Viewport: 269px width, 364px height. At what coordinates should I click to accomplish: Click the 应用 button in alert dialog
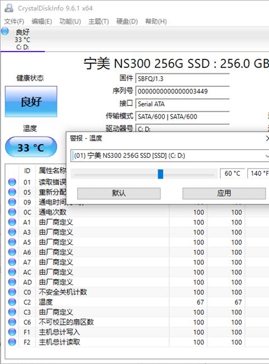[x=224, y=193]
